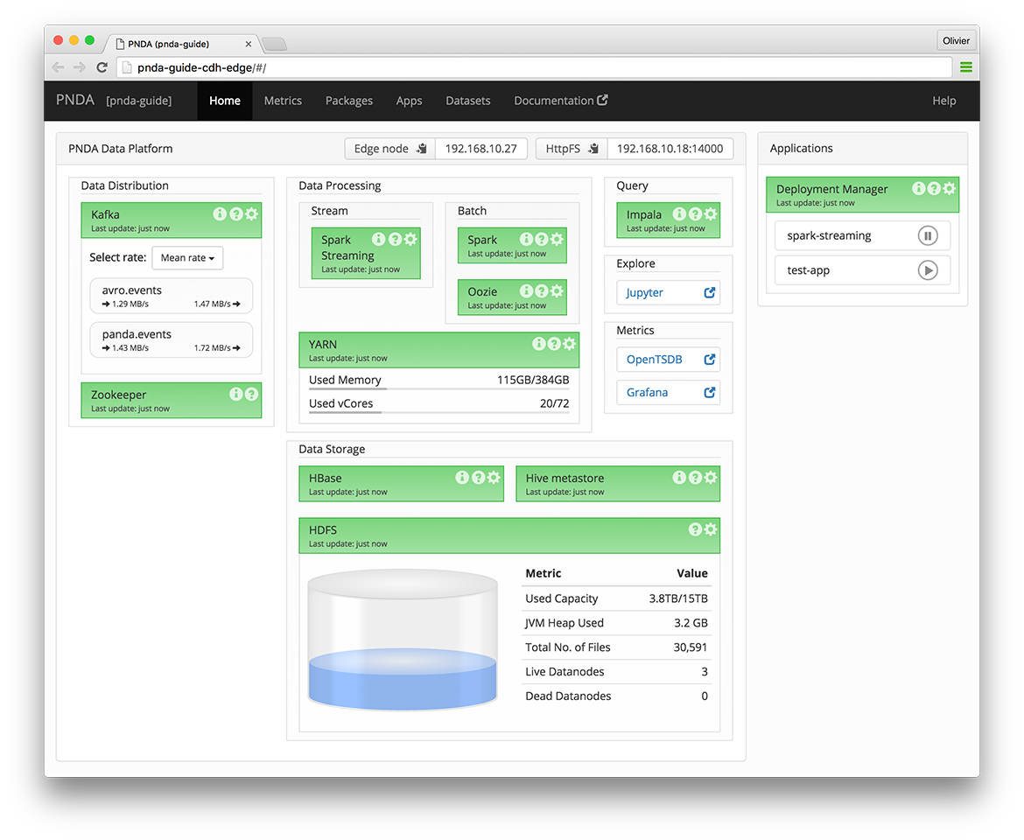Click the Zookeeper help icon
Screen dimensions: 1024x840
pos(252,395)
